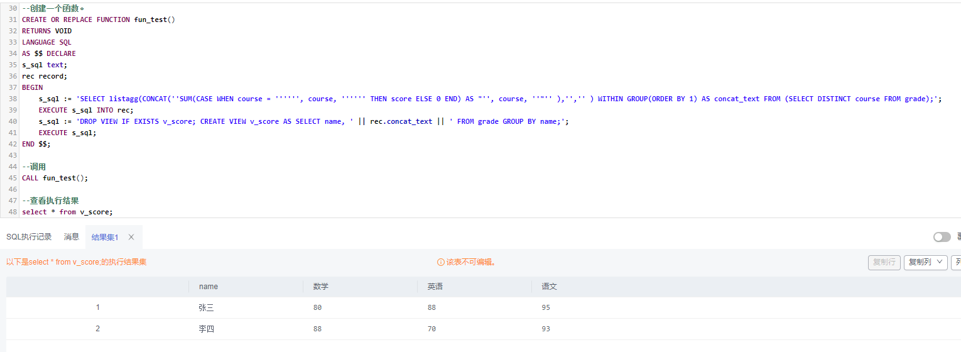
Task: Select the cell containing 张三
Action: 207,308
